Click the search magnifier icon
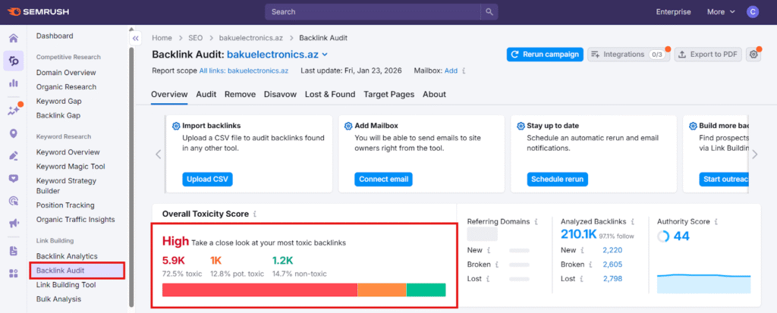The width and height of the screenshot is (777, 313). point(489,12)
